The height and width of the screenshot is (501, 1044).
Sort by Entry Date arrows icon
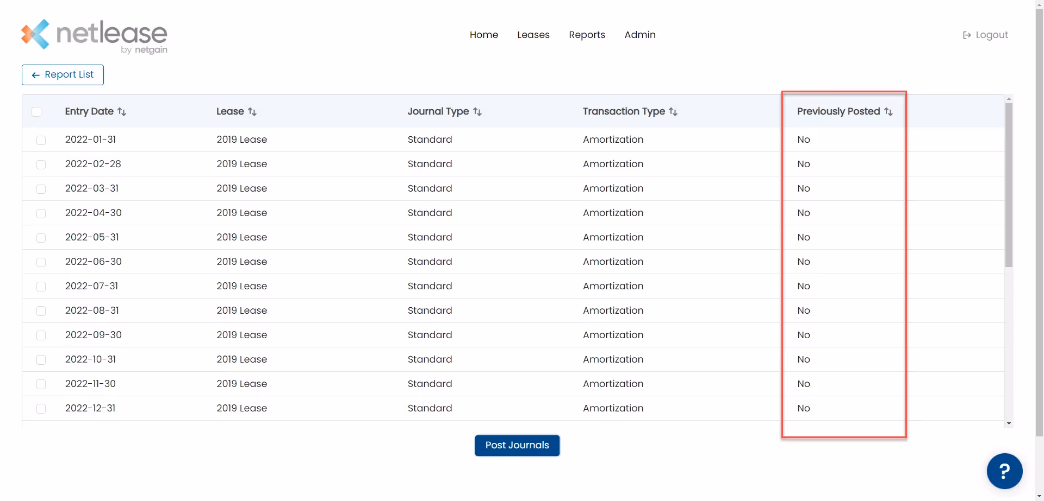point(122,112)
